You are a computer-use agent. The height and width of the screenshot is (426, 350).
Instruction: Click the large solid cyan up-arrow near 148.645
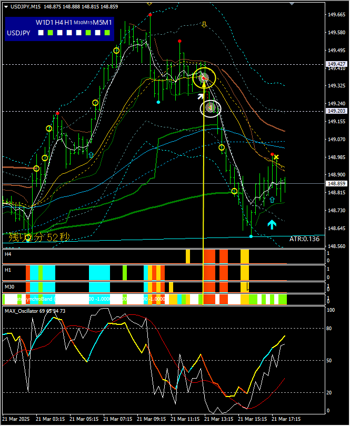pos(272,224)
